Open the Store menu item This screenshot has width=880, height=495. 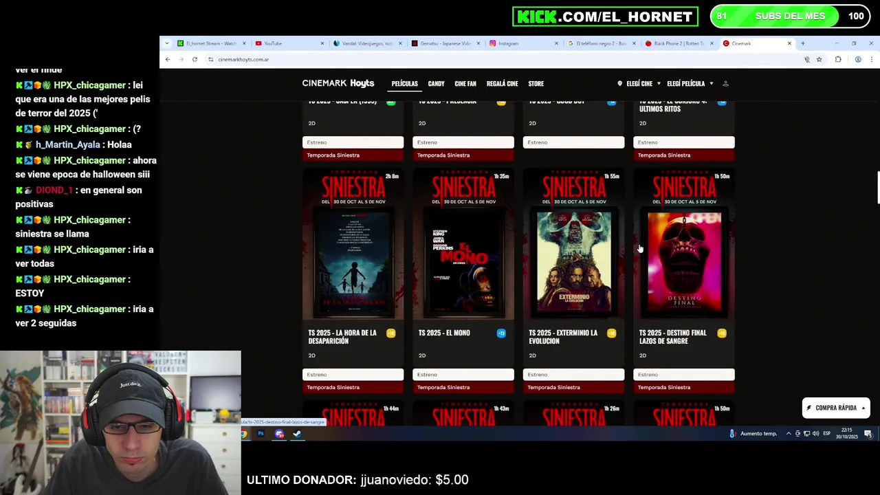(x=536, y=84)
